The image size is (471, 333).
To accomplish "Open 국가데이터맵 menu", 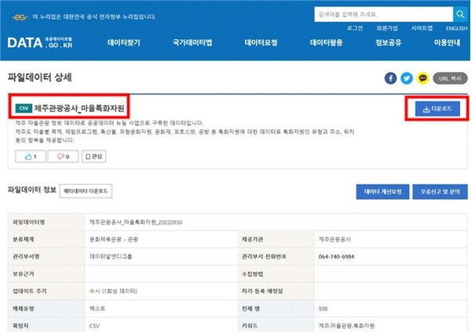I will pyautogui.click(x=192, y=43).
